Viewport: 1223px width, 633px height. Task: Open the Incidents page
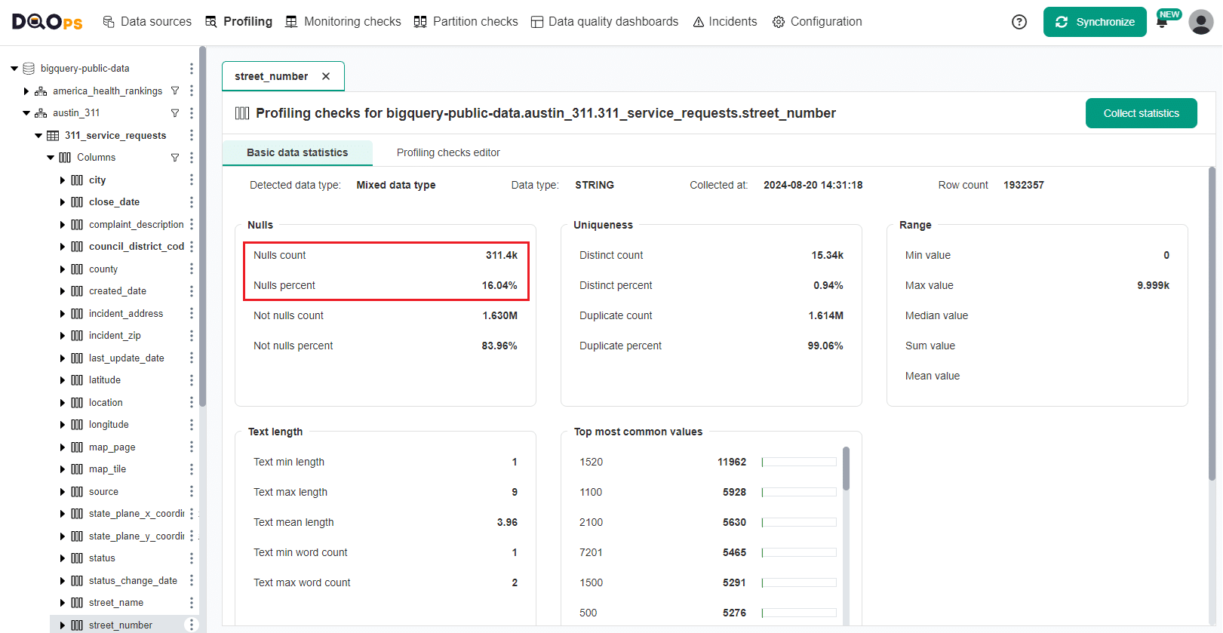(x=725, y=22)
